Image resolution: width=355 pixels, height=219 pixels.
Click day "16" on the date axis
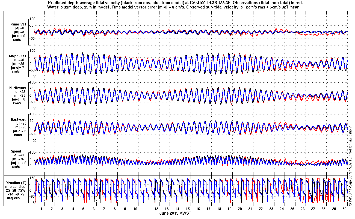tap(198, 209)
